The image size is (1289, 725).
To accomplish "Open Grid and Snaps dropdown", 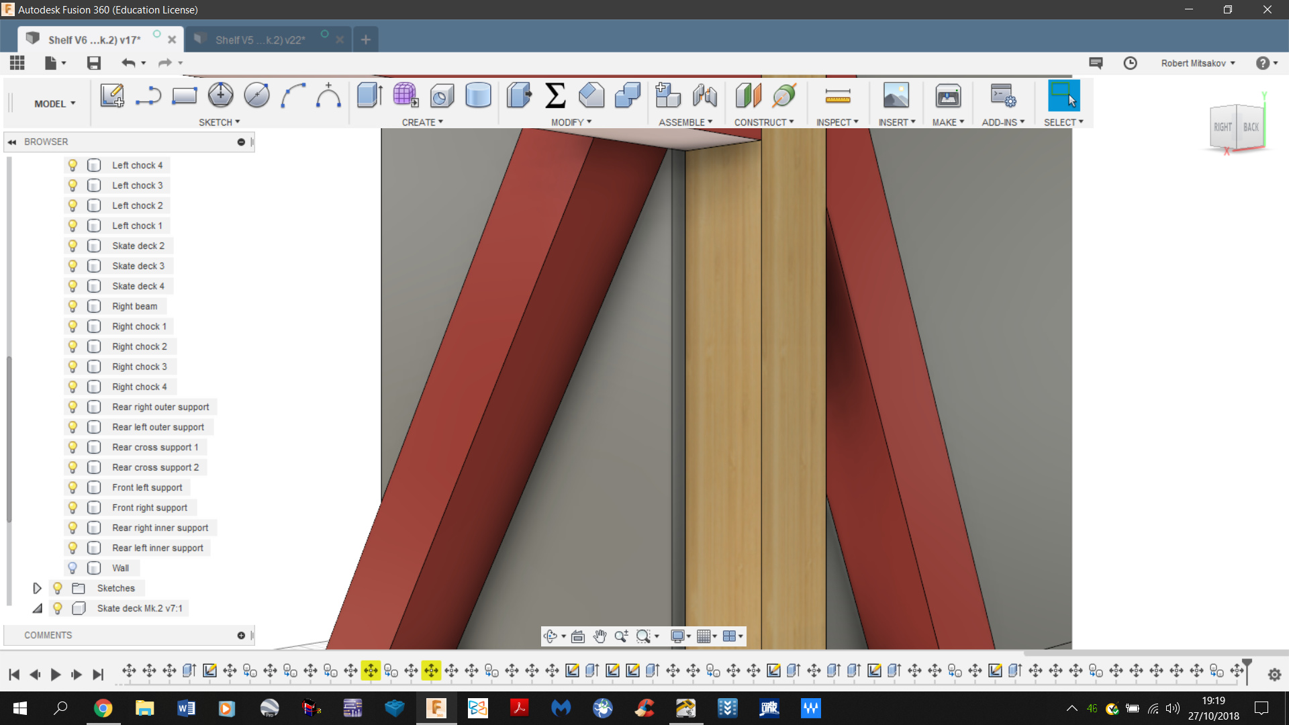I will pyautogui.click(x=707, y=636).
